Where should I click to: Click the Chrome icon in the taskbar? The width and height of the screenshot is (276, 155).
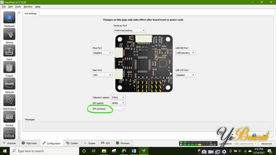[123, 151]
